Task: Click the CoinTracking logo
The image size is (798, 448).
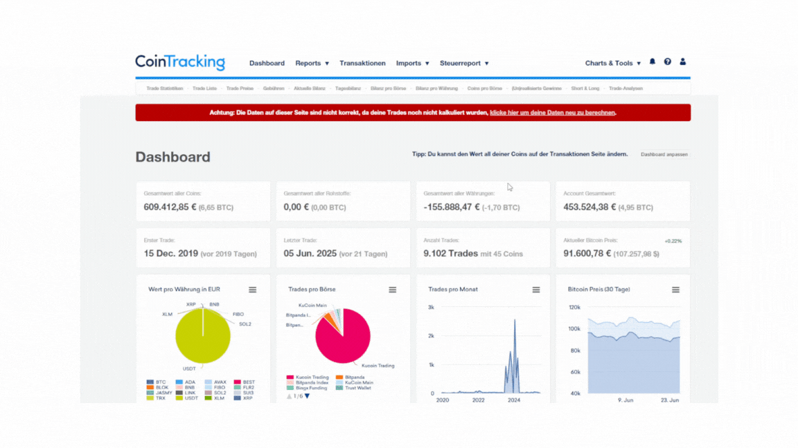Action: (x=179, y=62)
